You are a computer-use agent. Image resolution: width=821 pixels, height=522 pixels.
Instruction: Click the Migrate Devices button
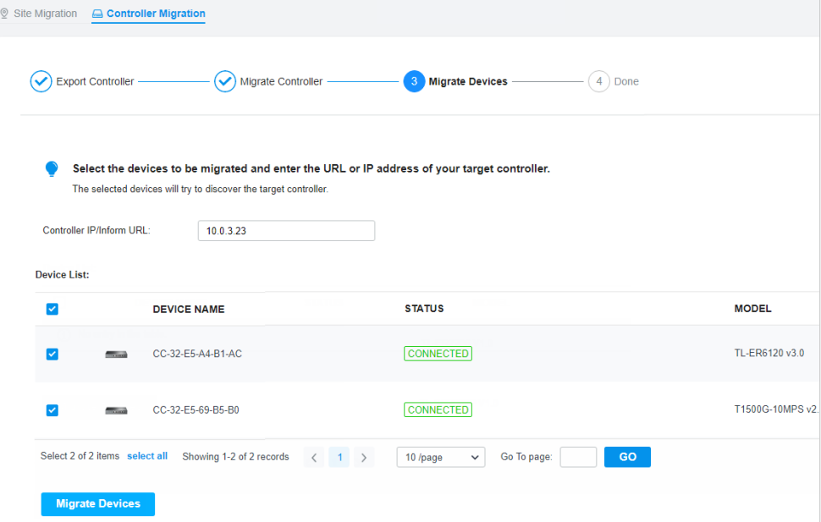click(x=97, y=503)
